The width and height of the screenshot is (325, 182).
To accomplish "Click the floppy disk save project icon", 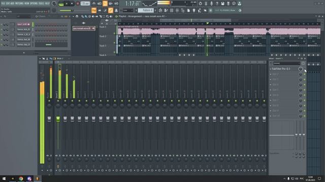I will (222, 4).
